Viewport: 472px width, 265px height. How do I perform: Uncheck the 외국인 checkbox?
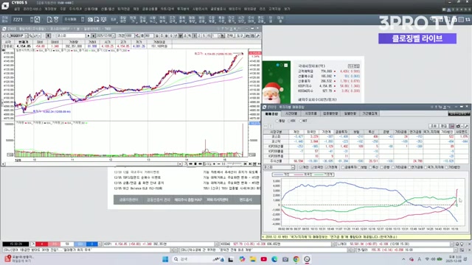[312, 167]
